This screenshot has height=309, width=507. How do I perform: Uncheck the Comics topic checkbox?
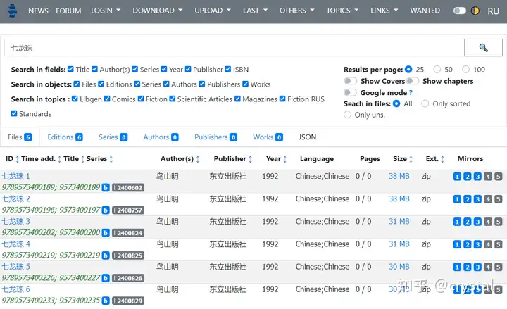point(107,99)
